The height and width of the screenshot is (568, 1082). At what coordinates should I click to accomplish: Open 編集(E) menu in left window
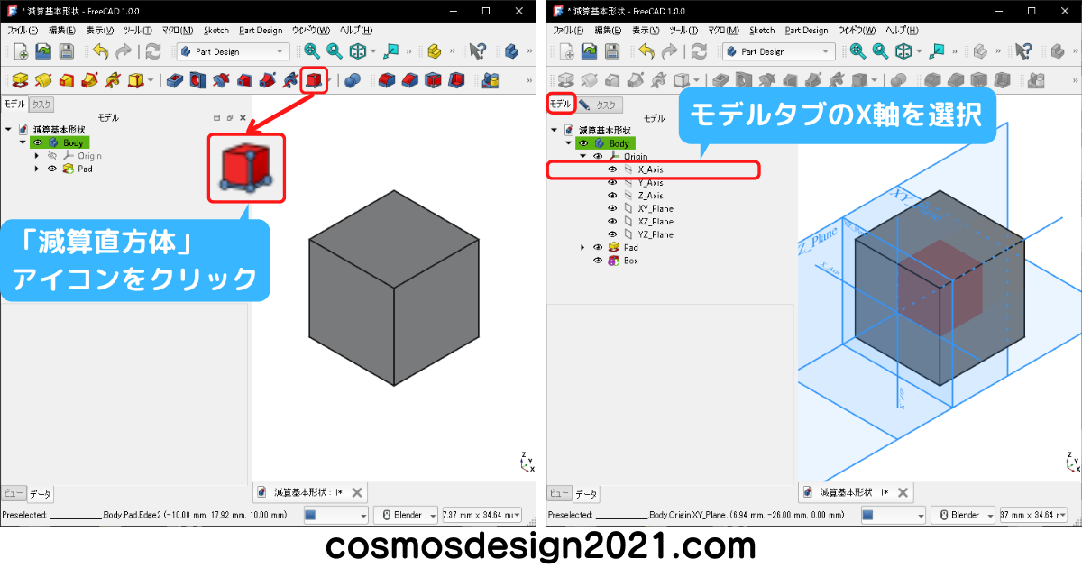click(62, 30)
